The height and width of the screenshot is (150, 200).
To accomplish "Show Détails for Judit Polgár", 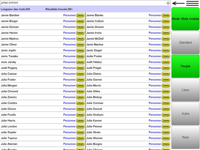I will click(166, 68).
